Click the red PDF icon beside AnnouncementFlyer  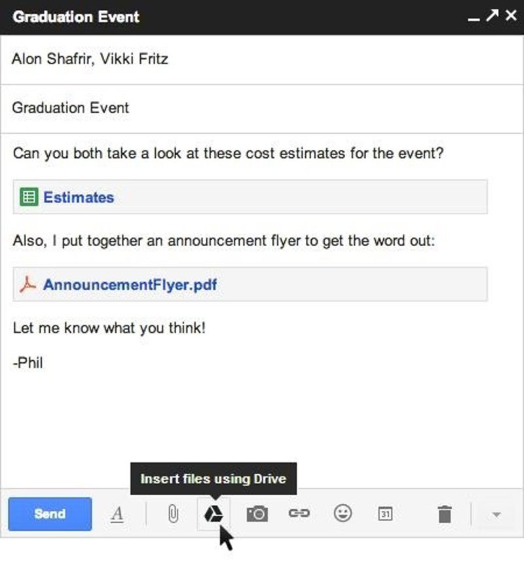pyautogui.click(x=28, y=285)
